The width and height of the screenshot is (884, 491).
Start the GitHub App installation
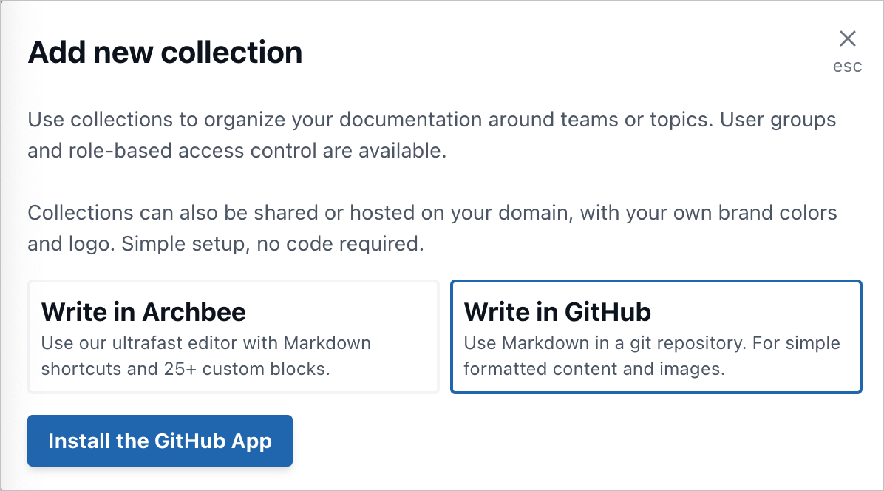[x=160, y=441]
